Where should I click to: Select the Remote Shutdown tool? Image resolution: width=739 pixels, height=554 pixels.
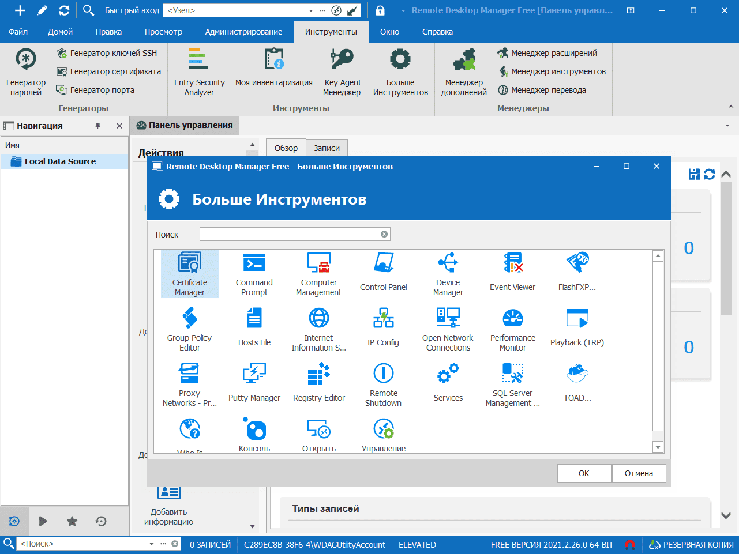click(384, 385)
